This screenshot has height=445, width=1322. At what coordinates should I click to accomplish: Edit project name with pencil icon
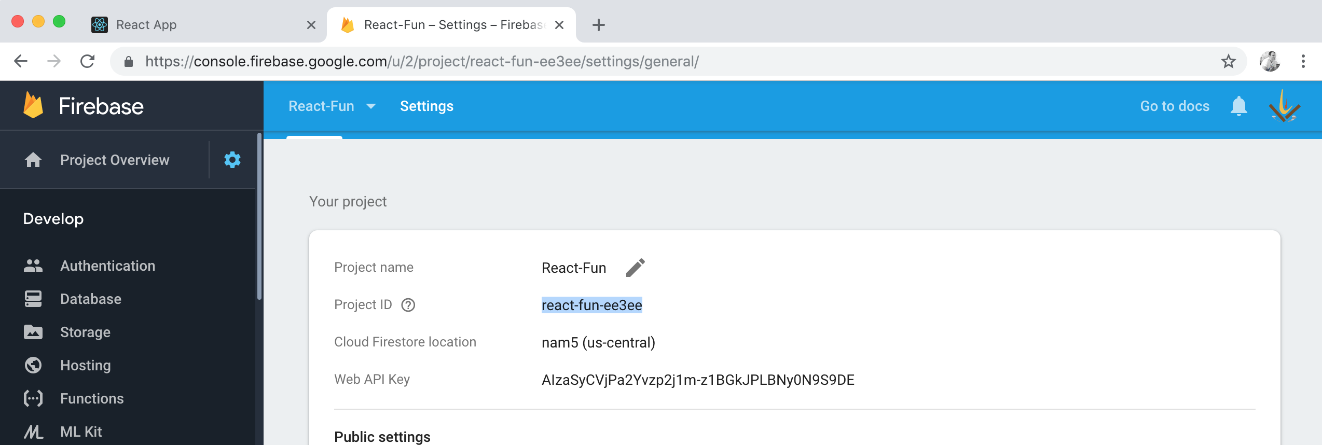[635, 268]
